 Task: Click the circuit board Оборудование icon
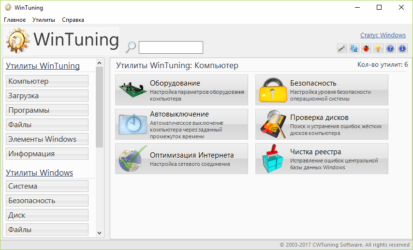(x=133, y=90)
